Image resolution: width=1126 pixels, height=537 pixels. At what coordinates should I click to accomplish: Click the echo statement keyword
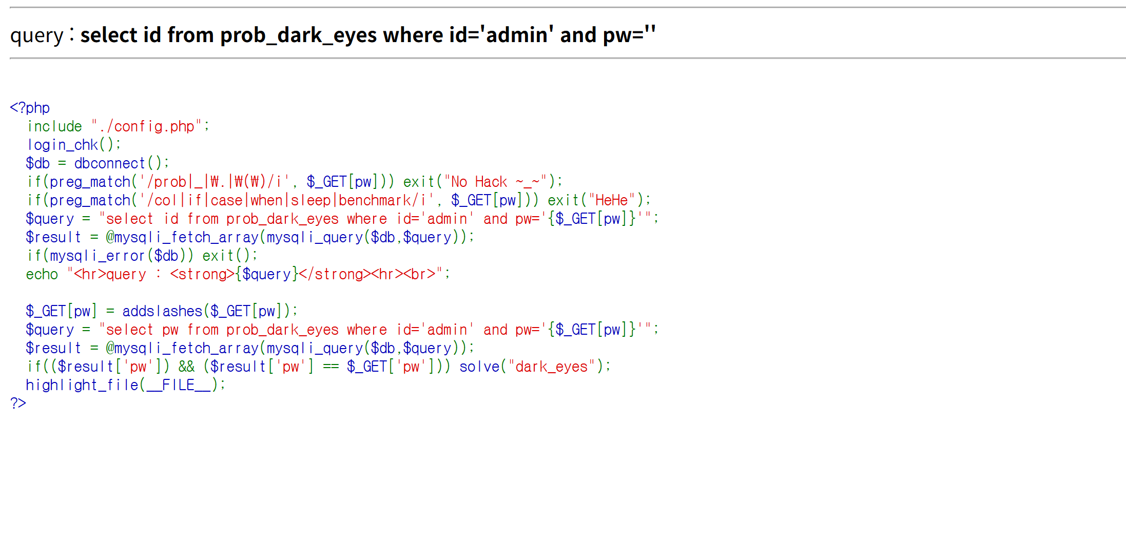point(42,274)
